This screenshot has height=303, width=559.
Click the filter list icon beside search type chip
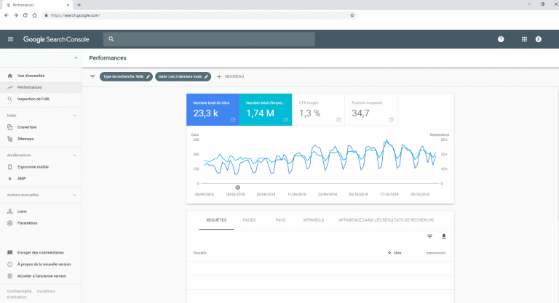[x=92, y=76]
